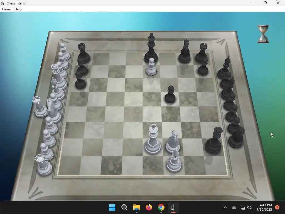Select the white knight next to the king
The height and width of the screenshot is (214, 285).
point(173,142)
